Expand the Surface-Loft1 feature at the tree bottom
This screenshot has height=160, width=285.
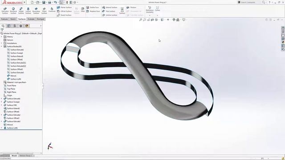click(2, 128)
